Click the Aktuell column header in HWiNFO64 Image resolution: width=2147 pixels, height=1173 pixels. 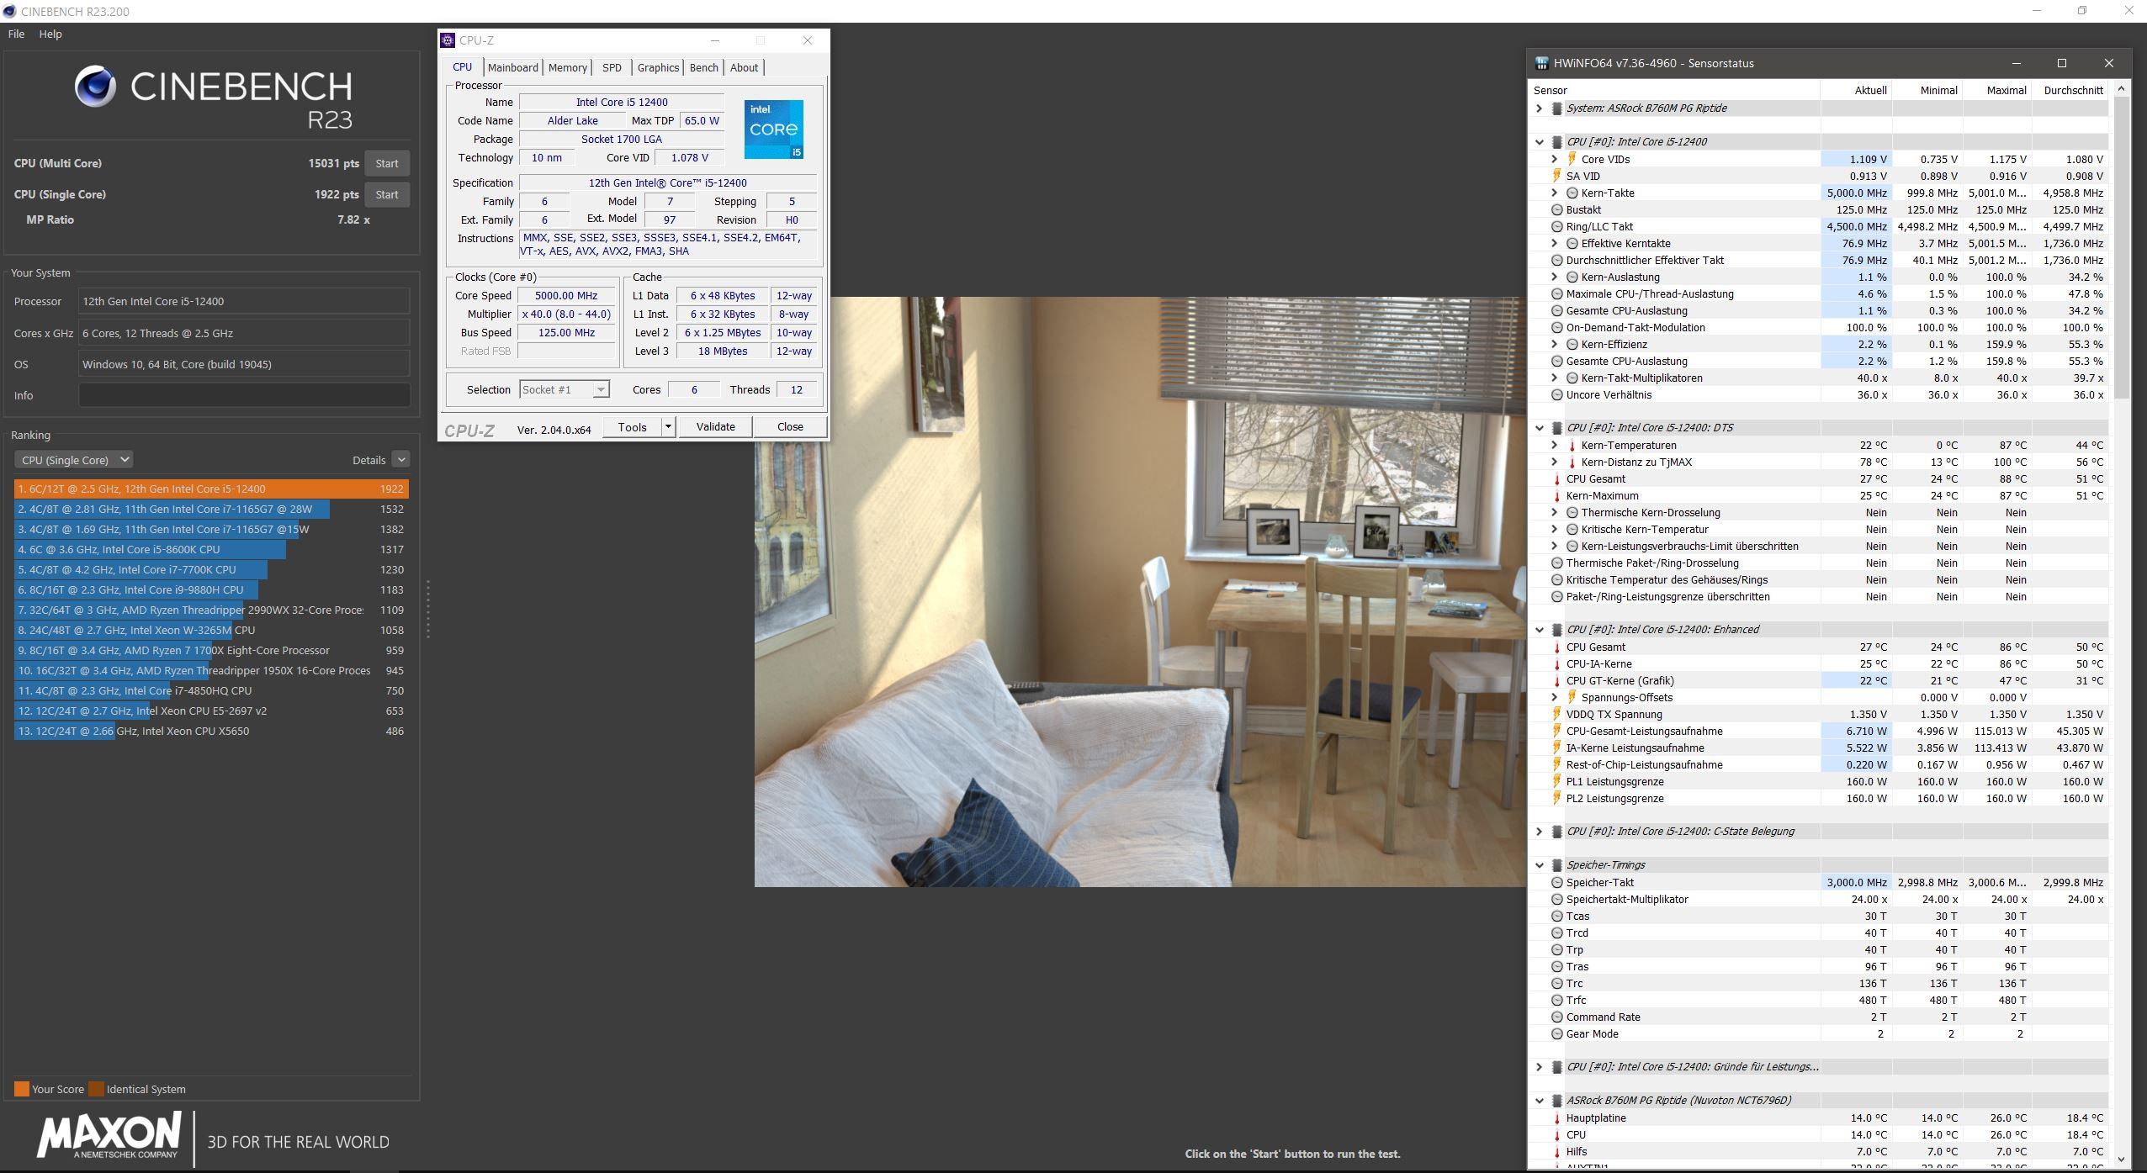(x=1856, y=90)
